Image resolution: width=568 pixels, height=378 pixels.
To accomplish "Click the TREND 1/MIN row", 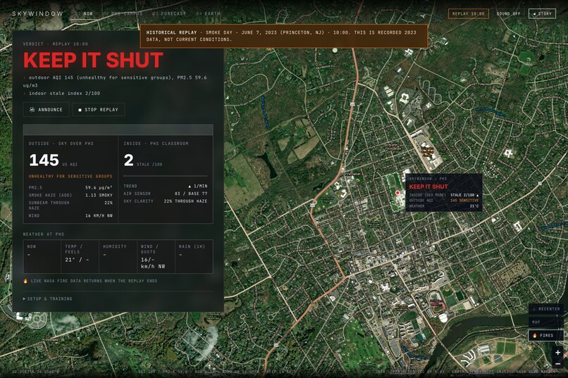I will (x=165, y=186).
